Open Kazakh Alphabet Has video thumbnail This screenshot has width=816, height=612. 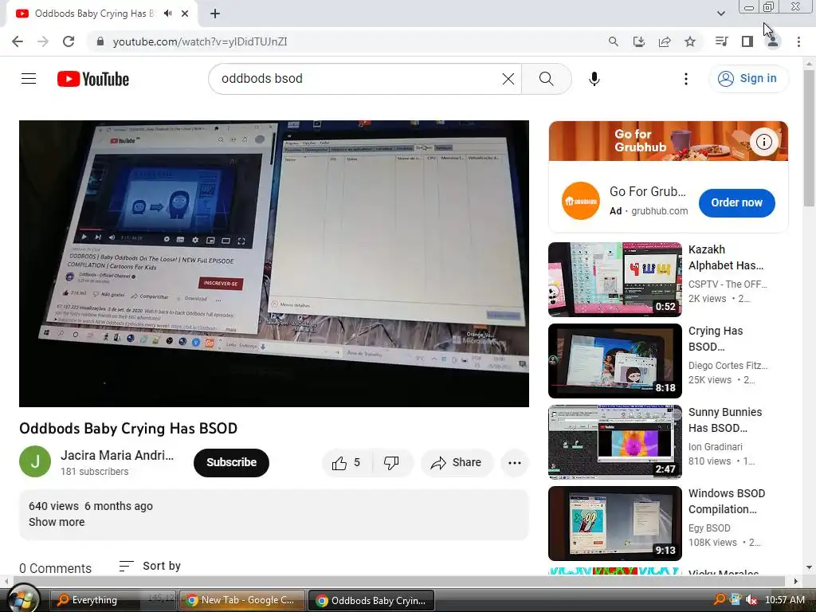(615, 280)
